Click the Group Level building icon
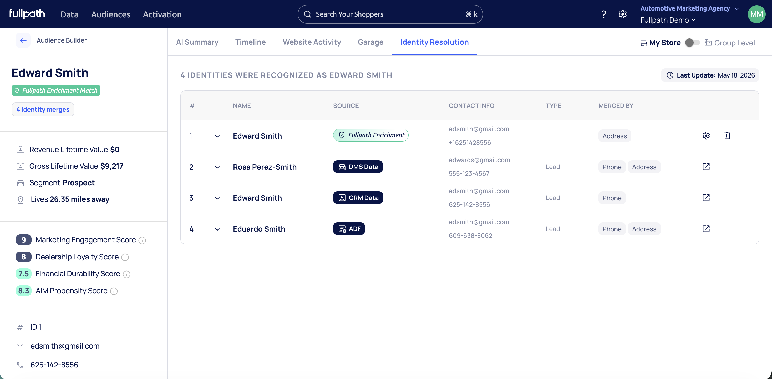Image resolution: width=772 pixels, height=379 pixels. pyautogui.click(x=708, y=43)
